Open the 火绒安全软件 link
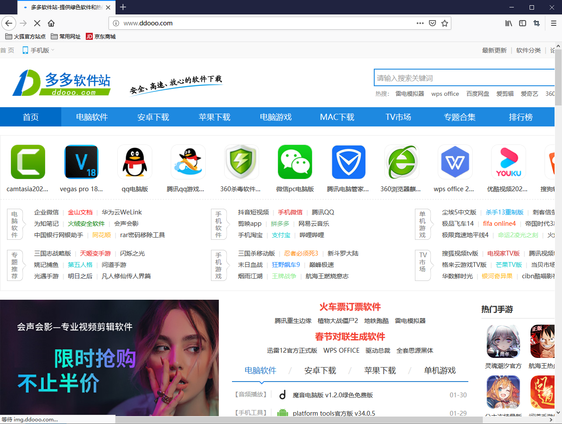 tap(86, 224)
